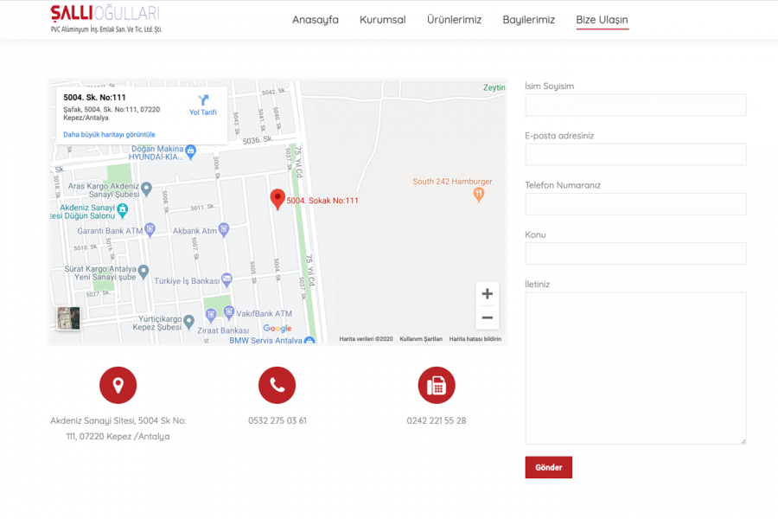Click the İsim Soyisim input field

(x=635, y=105)
